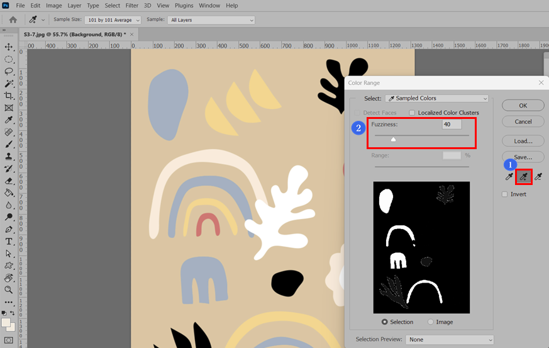The height and width of the screenshot is (348, 549).
Task: Open the Filter menu
Action: click(131, 6)
